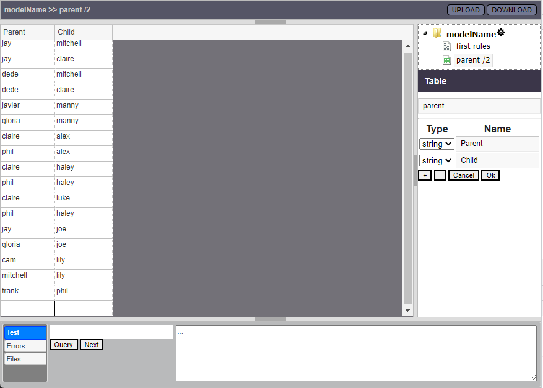Switch to the Files tab
Viewport: 543px width, 388px height.
(x=25, y=359)
